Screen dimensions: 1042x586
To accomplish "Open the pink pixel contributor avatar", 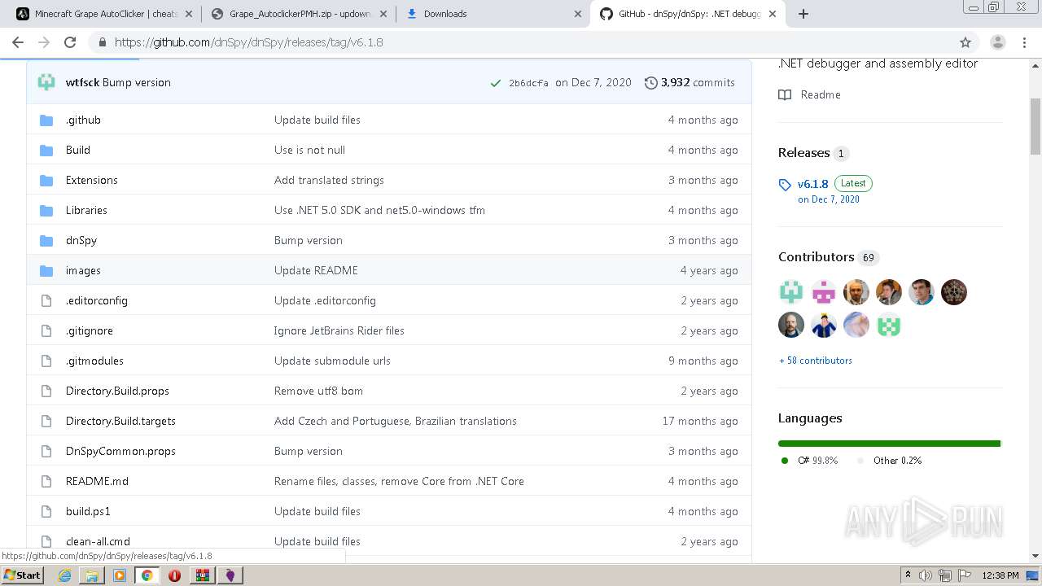I will click(824, 292).
